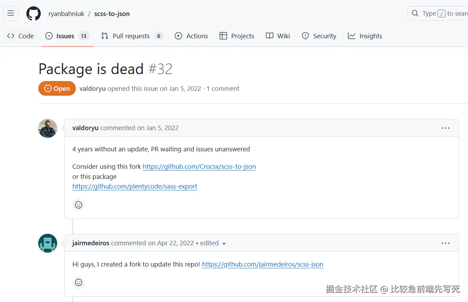Switch to the Issues tab
Viewport: 468px width, 302px height.
point(68,36)
